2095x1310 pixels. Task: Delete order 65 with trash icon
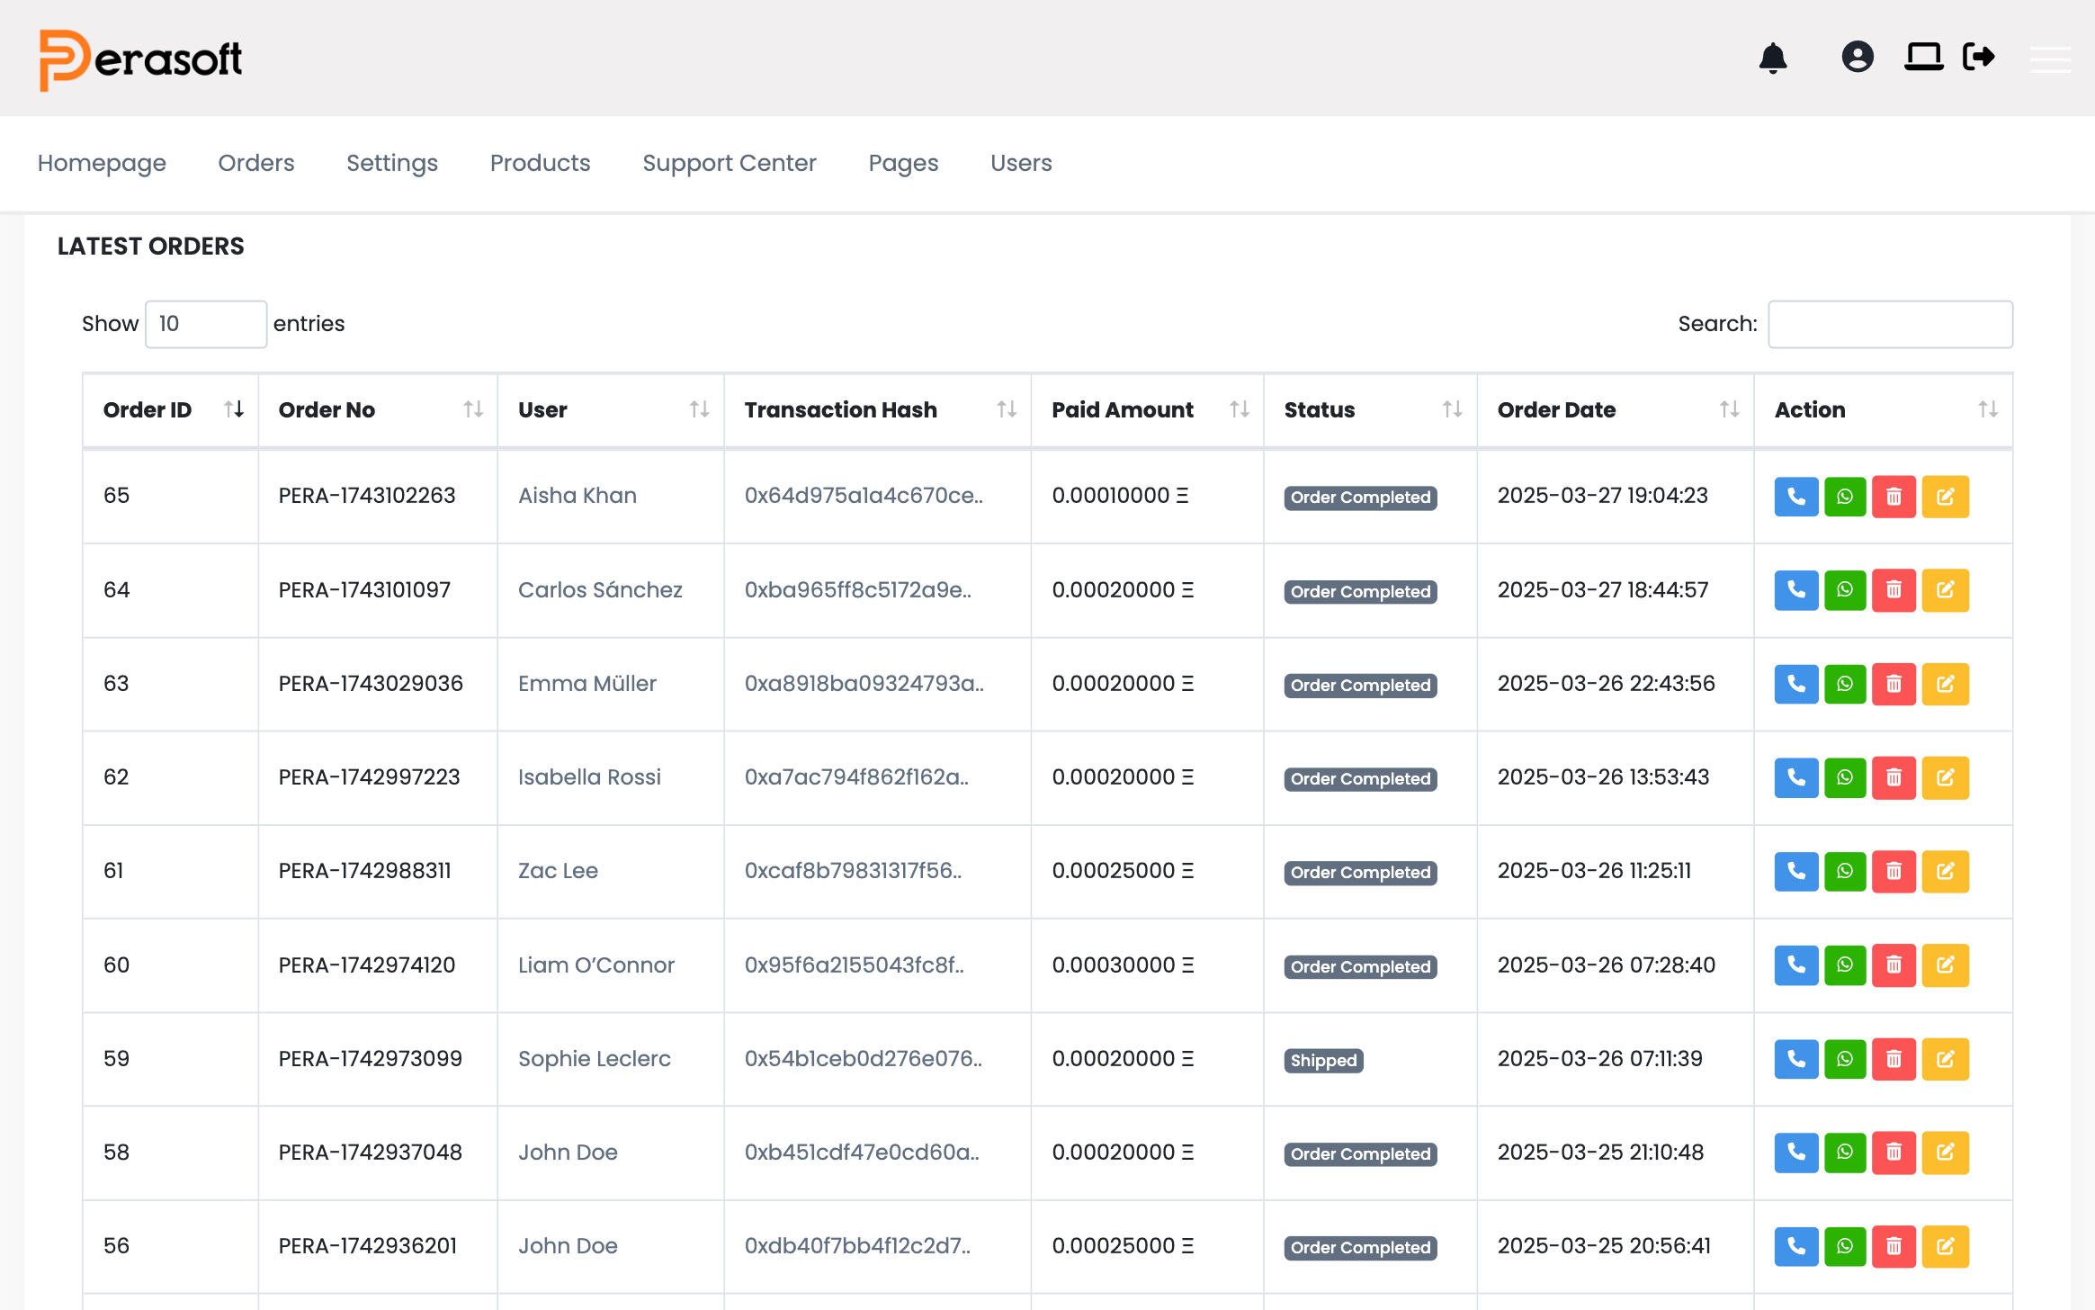[1894, 497]
